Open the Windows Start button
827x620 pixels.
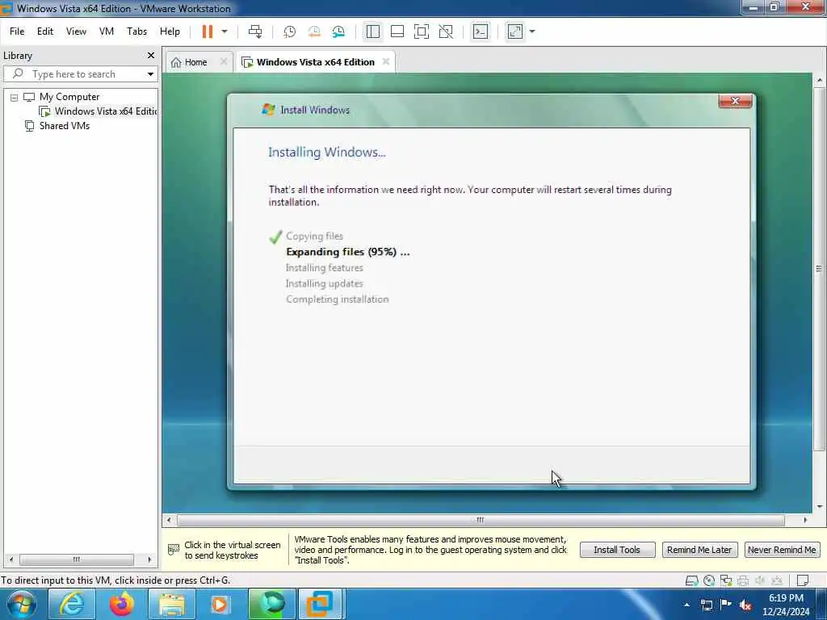click(x=21, y=604)
